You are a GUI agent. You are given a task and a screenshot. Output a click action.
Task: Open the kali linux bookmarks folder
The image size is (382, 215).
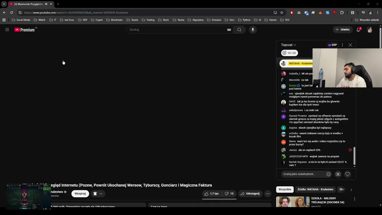[x=67, y=20]
